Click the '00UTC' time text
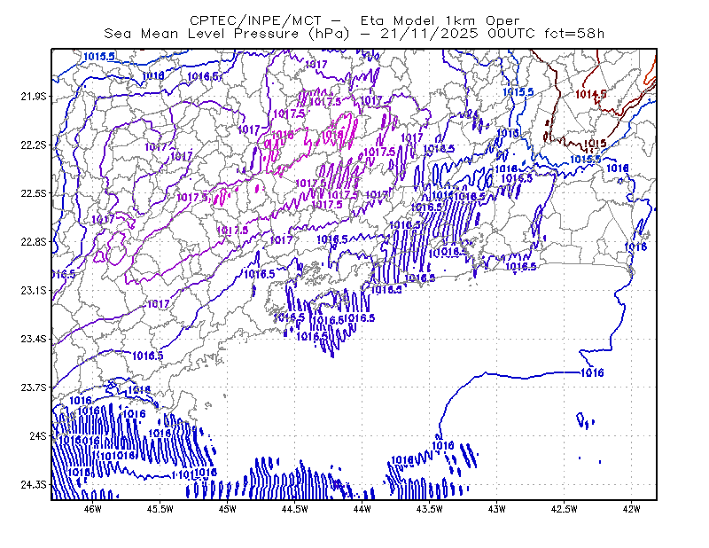Viewport: 709px width, 548px height. click(x=511, y=34)
